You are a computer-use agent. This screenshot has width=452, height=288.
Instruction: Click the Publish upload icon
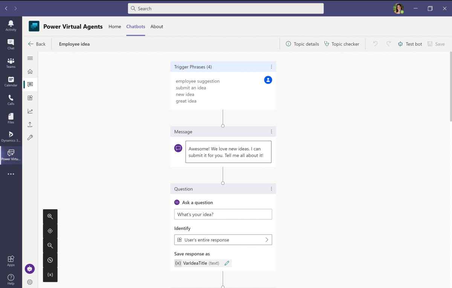point(30,124)
